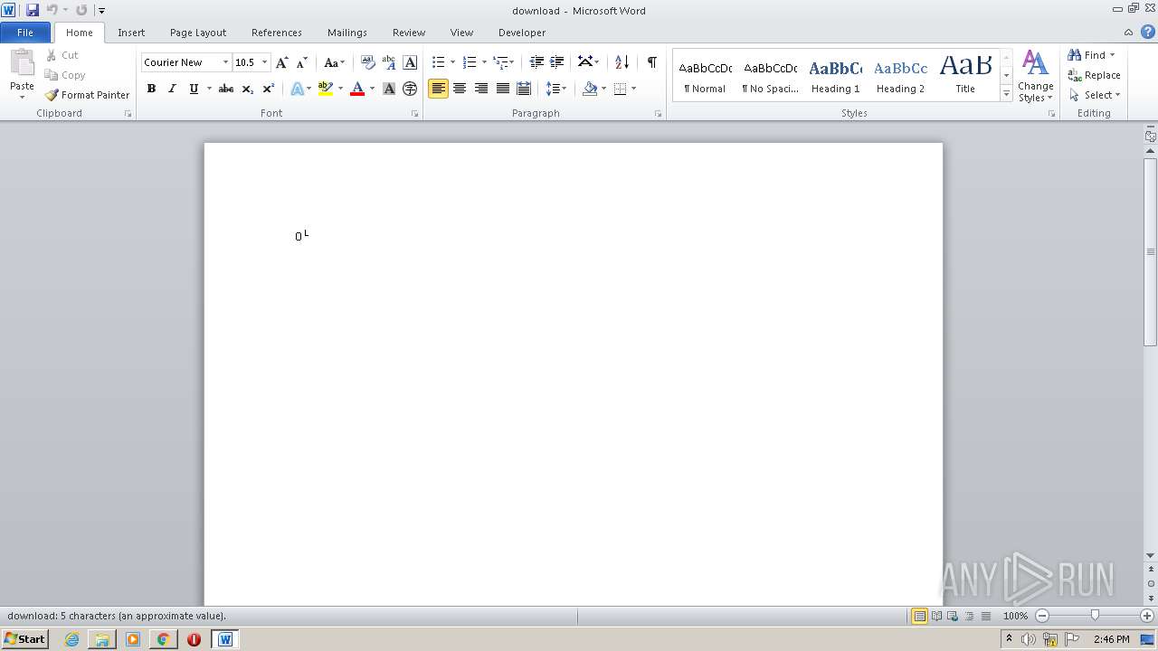Click the zoom slider handle
Screen dimensions: 1158x651
(1095, 616)
